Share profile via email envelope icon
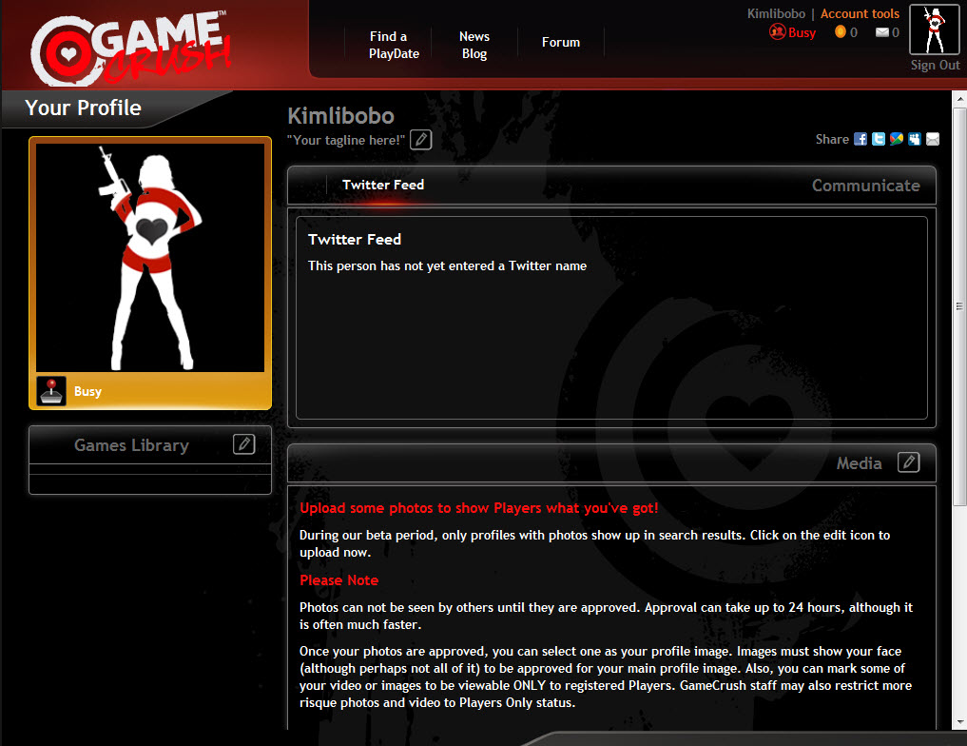 (x=933, y=139)
